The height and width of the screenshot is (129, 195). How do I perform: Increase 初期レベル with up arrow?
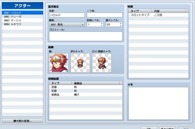point(102,23)
